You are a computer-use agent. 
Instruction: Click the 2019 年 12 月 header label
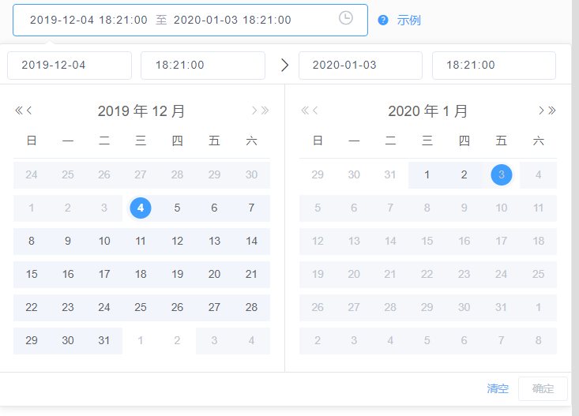tap(141, 111)
